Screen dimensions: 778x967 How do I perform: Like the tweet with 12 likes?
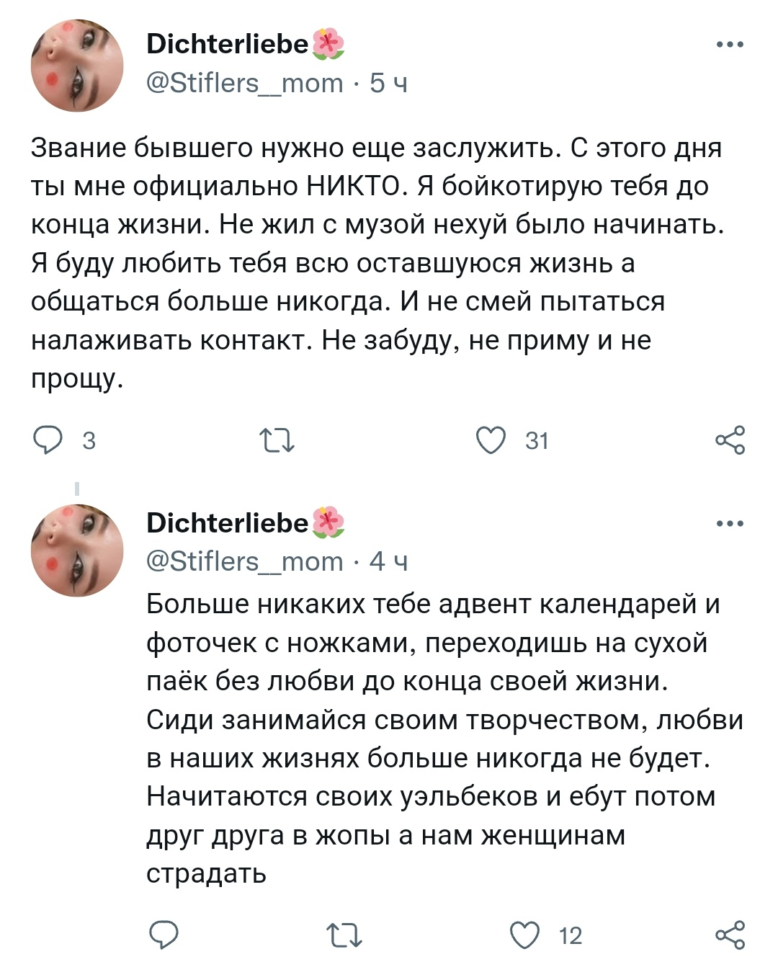(525, 935)
